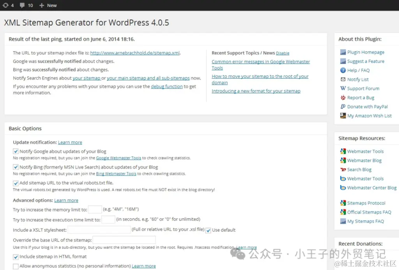Click 'your main sitemap and all sub-sitemaps' link
Viewport: 399px width, 270px height.
148,78
